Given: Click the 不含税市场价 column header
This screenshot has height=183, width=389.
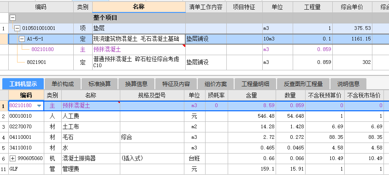Looking at the screenshot, I should pos(364,95).
